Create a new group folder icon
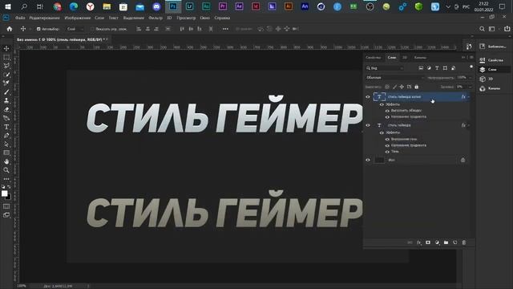 click(446, 242)
